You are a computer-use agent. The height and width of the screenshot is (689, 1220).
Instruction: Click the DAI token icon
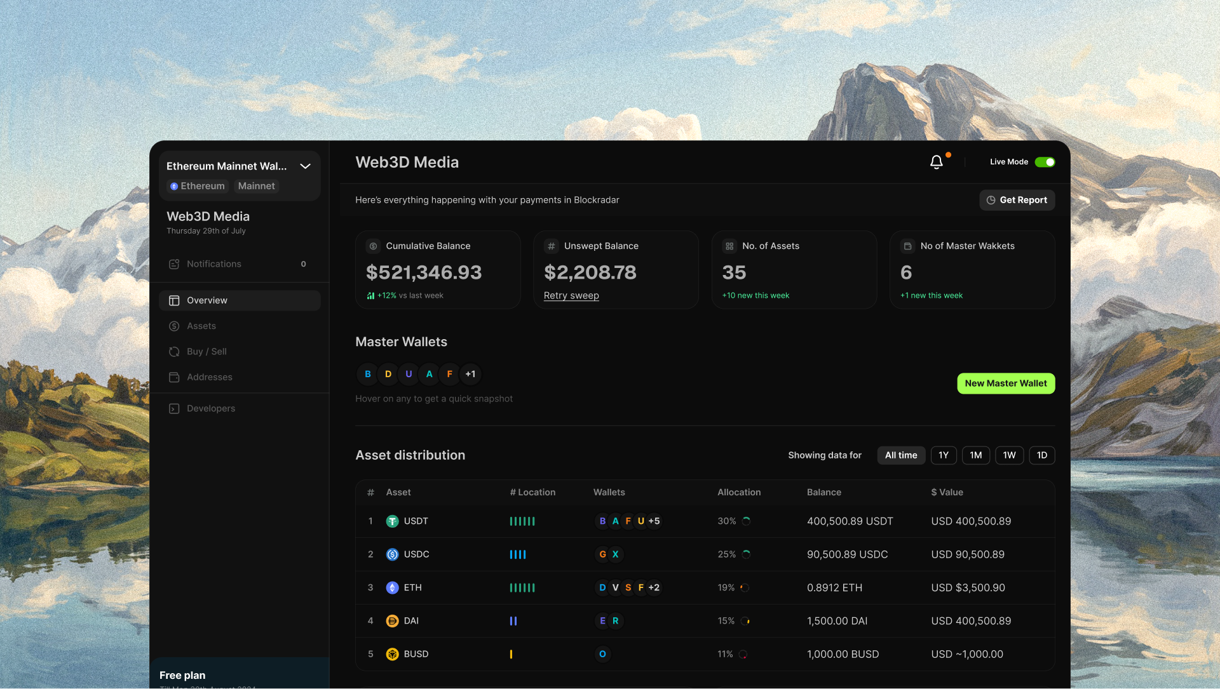[x=392, y=621]
